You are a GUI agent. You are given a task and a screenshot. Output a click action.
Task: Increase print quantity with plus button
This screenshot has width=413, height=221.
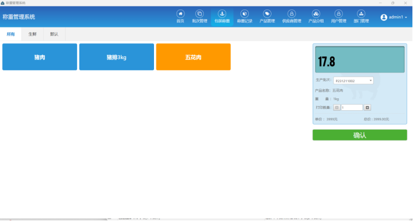tap(367, 107)
